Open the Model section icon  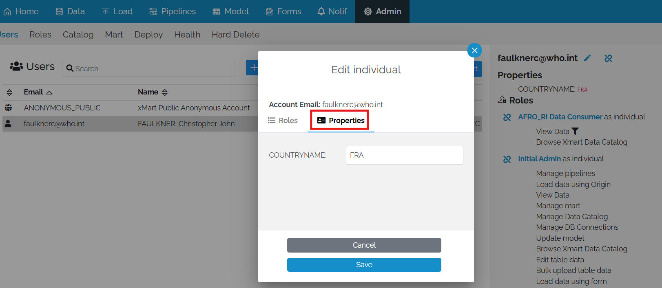coord(216,11)
